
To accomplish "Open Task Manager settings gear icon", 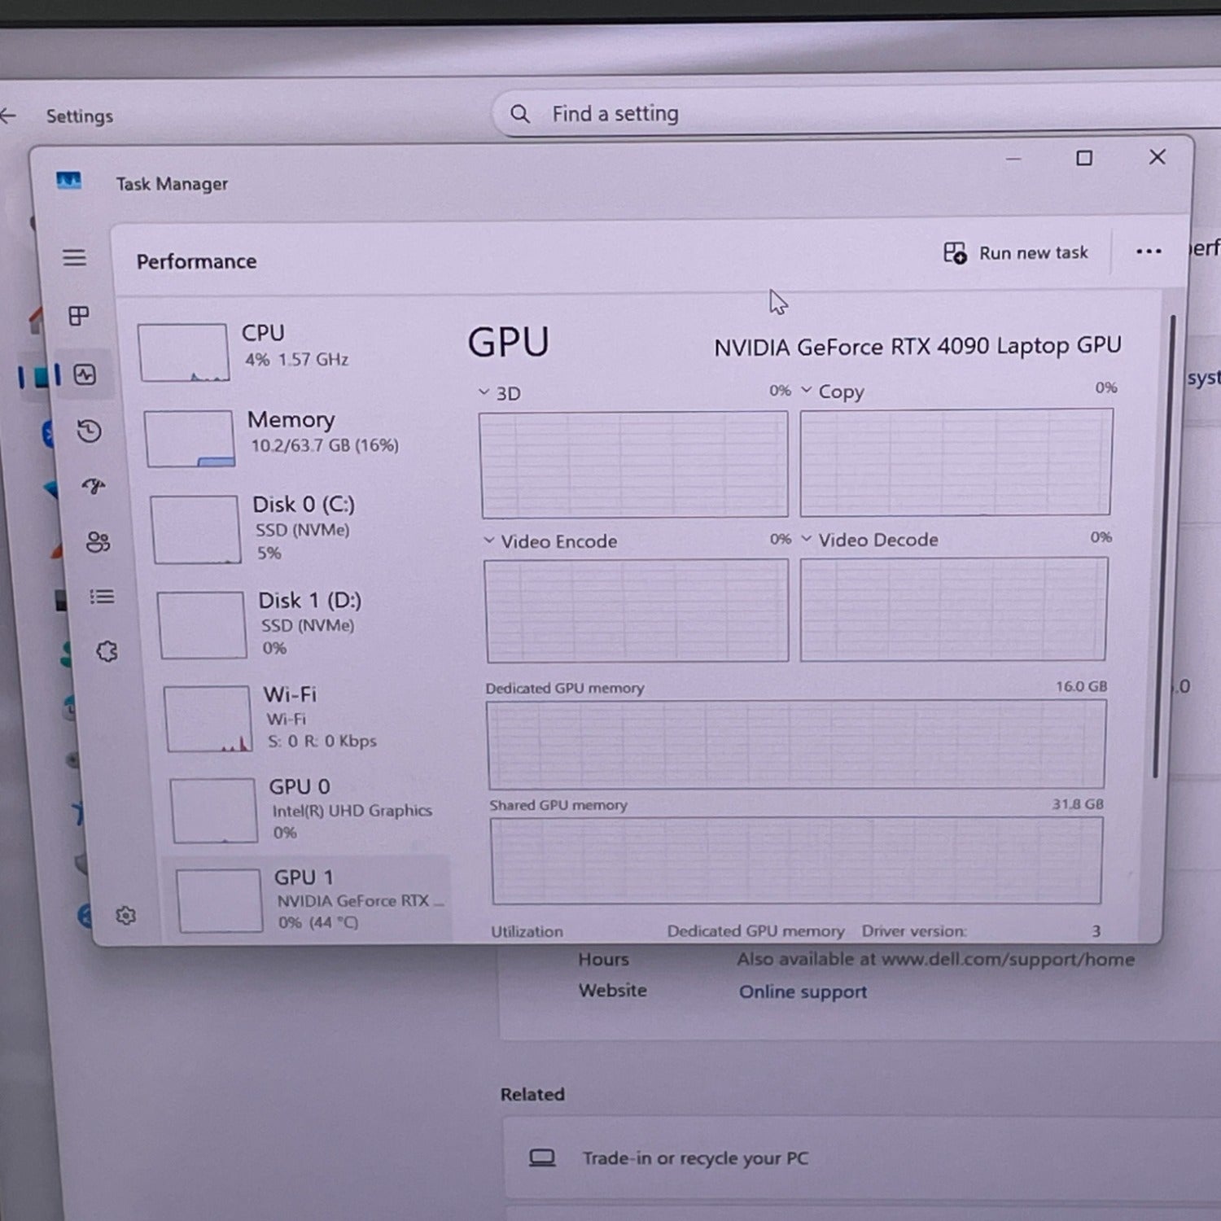I will pyautogui.click(x=125, y=916).
